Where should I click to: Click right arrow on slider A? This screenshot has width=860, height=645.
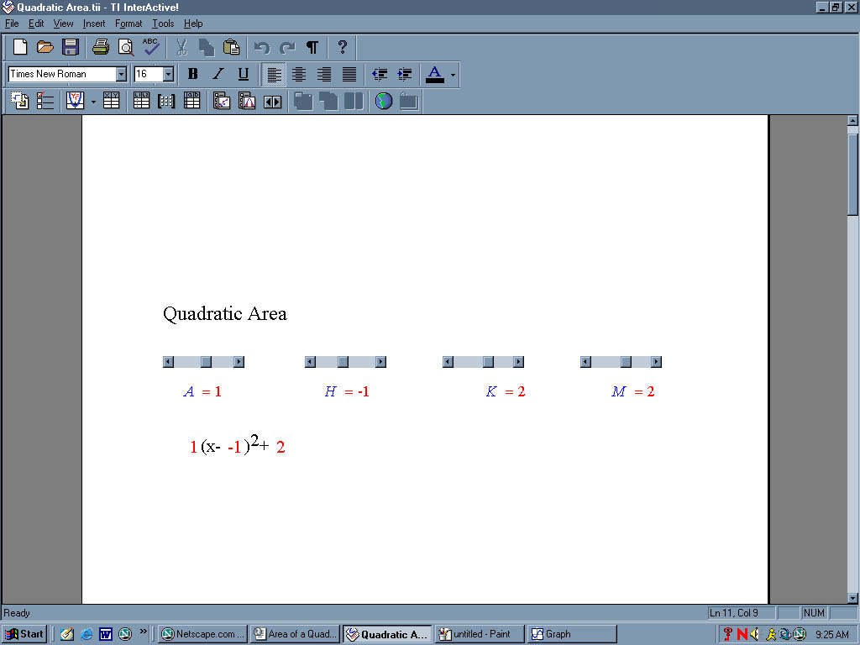[x=239, y=362]
